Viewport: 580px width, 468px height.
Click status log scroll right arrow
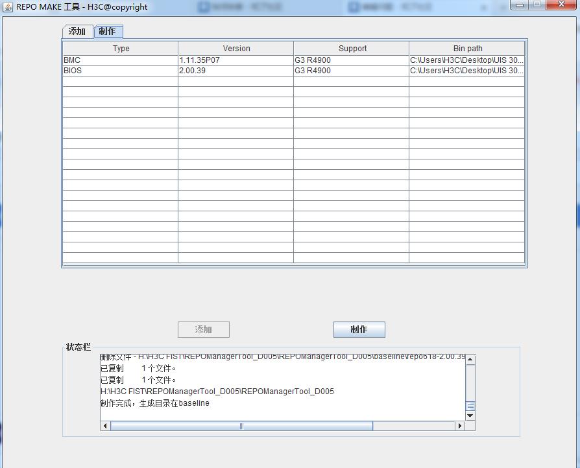(x=460, y=426)
